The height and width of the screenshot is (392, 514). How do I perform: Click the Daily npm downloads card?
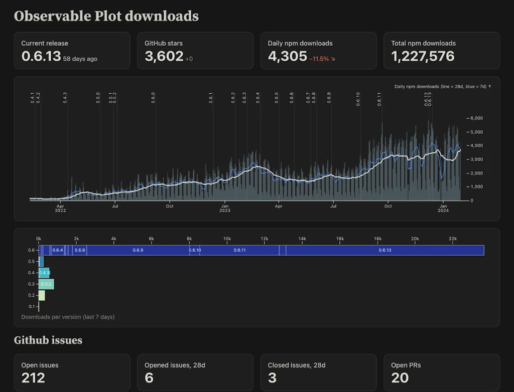[318, 51]
